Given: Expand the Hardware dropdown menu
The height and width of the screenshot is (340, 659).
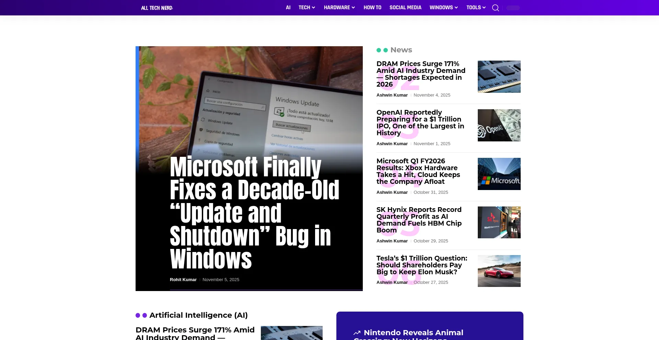Looking at the screenshot, I should coord(339,8).
